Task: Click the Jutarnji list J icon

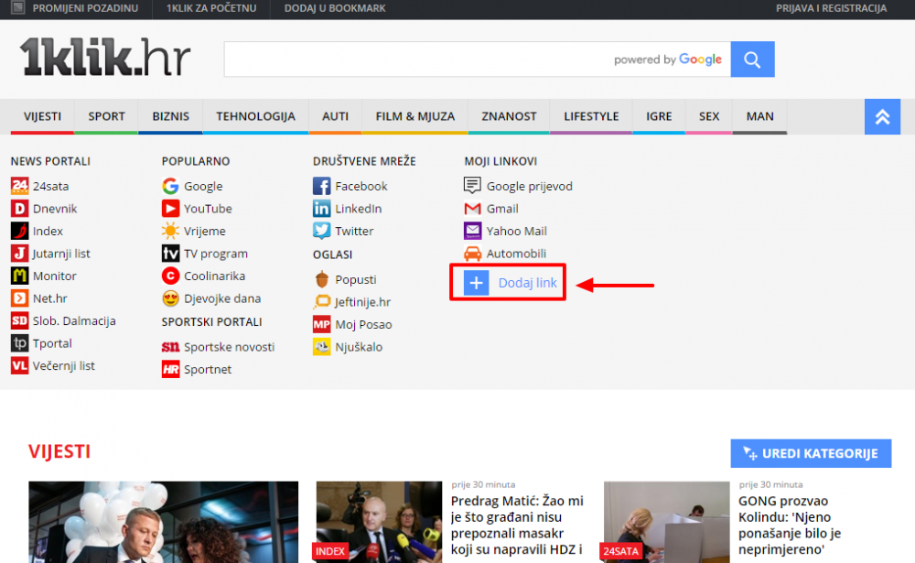Action: [x=19, y=254]
